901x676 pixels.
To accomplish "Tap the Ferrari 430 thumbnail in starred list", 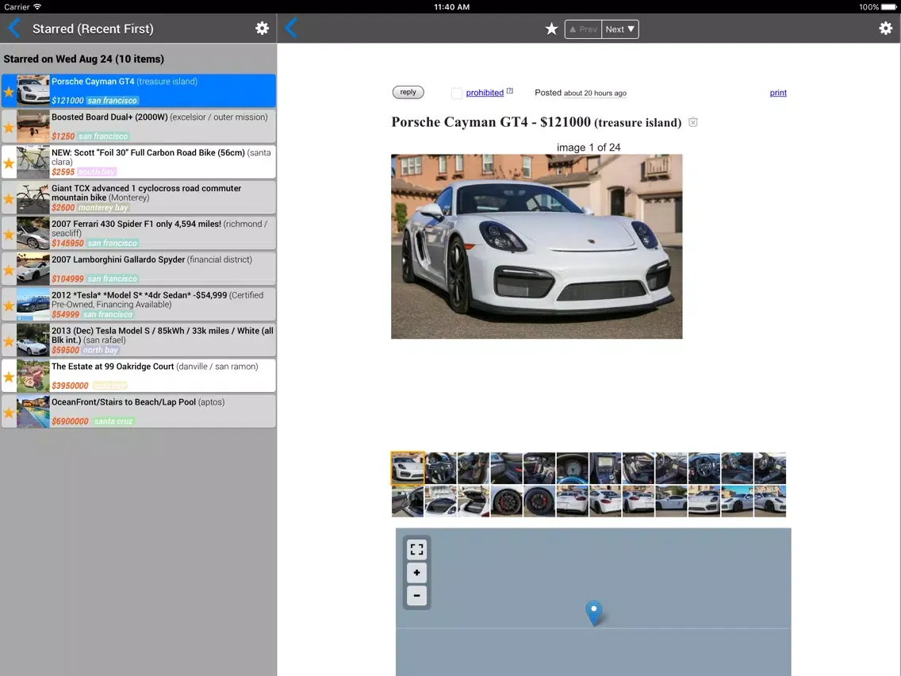I will point(33,233).
